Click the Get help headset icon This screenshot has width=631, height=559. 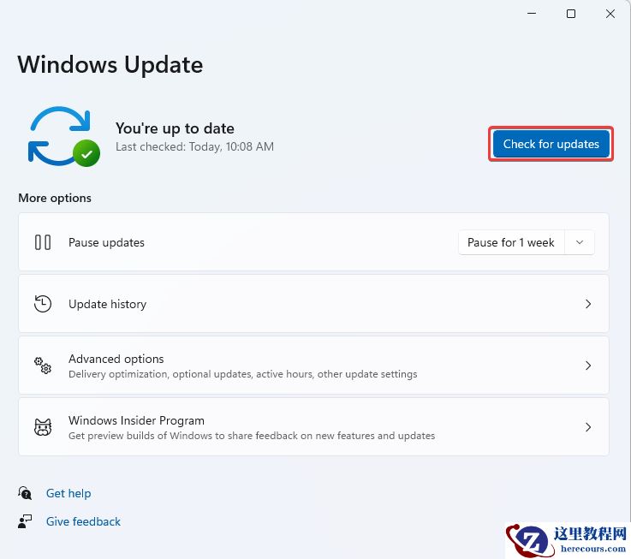[25, 492]
